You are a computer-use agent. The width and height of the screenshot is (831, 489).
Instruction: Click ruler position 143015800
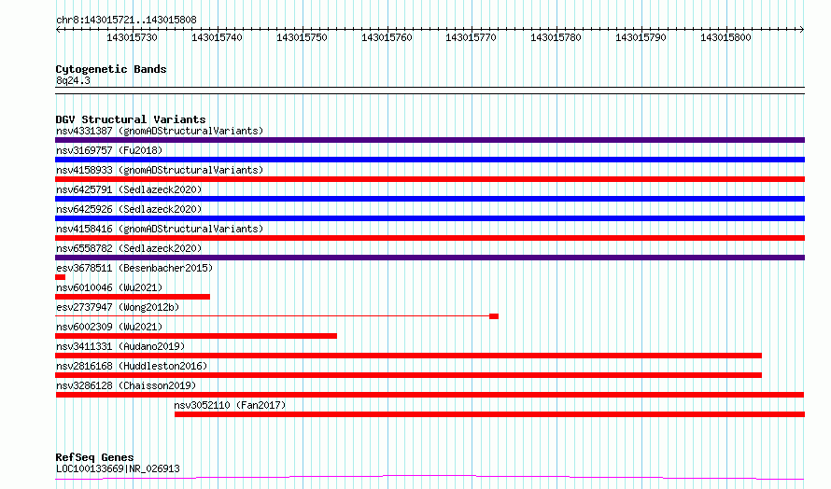point(725,37)
